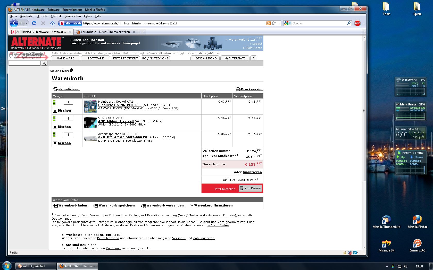Switch to ForumBase - Neues Thema erstellen tab
This screenshot has width=433, height=270.
[x=105, y=32]
